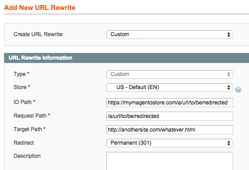The image size is (249, 170).
Task: Open the Store dropdown showing US - Default (EN)
Action: (x=170, y=87)
